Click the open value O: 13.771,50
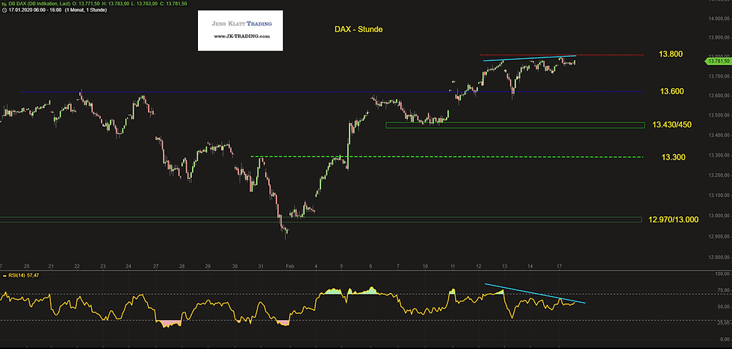This screenshot has width=732, height=349. click(x=87, y=3)
